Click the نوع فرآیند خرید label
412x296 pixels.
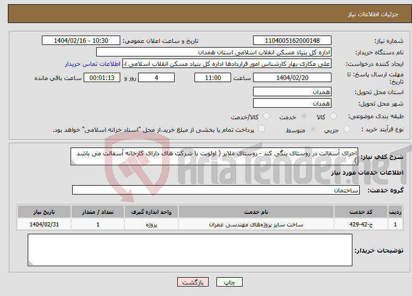click(x=382, y=129)
